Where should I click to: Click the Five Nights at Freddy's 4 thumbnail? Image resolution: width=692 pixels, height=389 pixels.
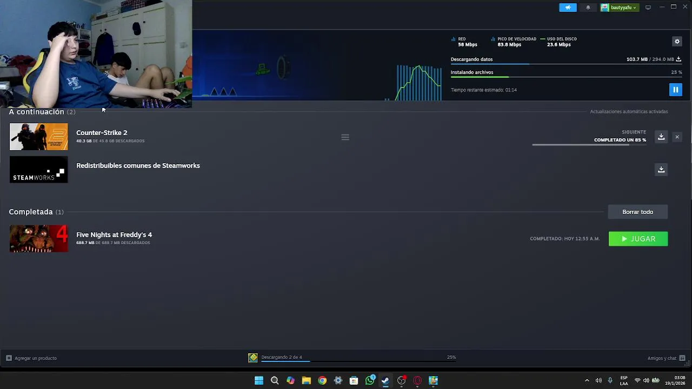(39, 239)
